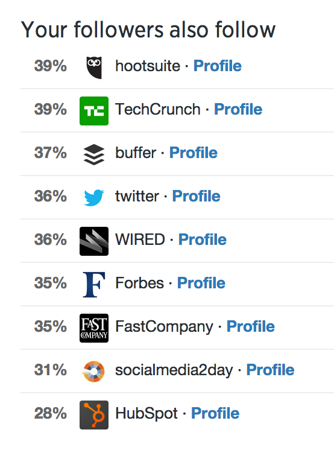Click the hootsuite owl icon
The width and height of the screenshot is (334, 450).
tap(94, 68)
